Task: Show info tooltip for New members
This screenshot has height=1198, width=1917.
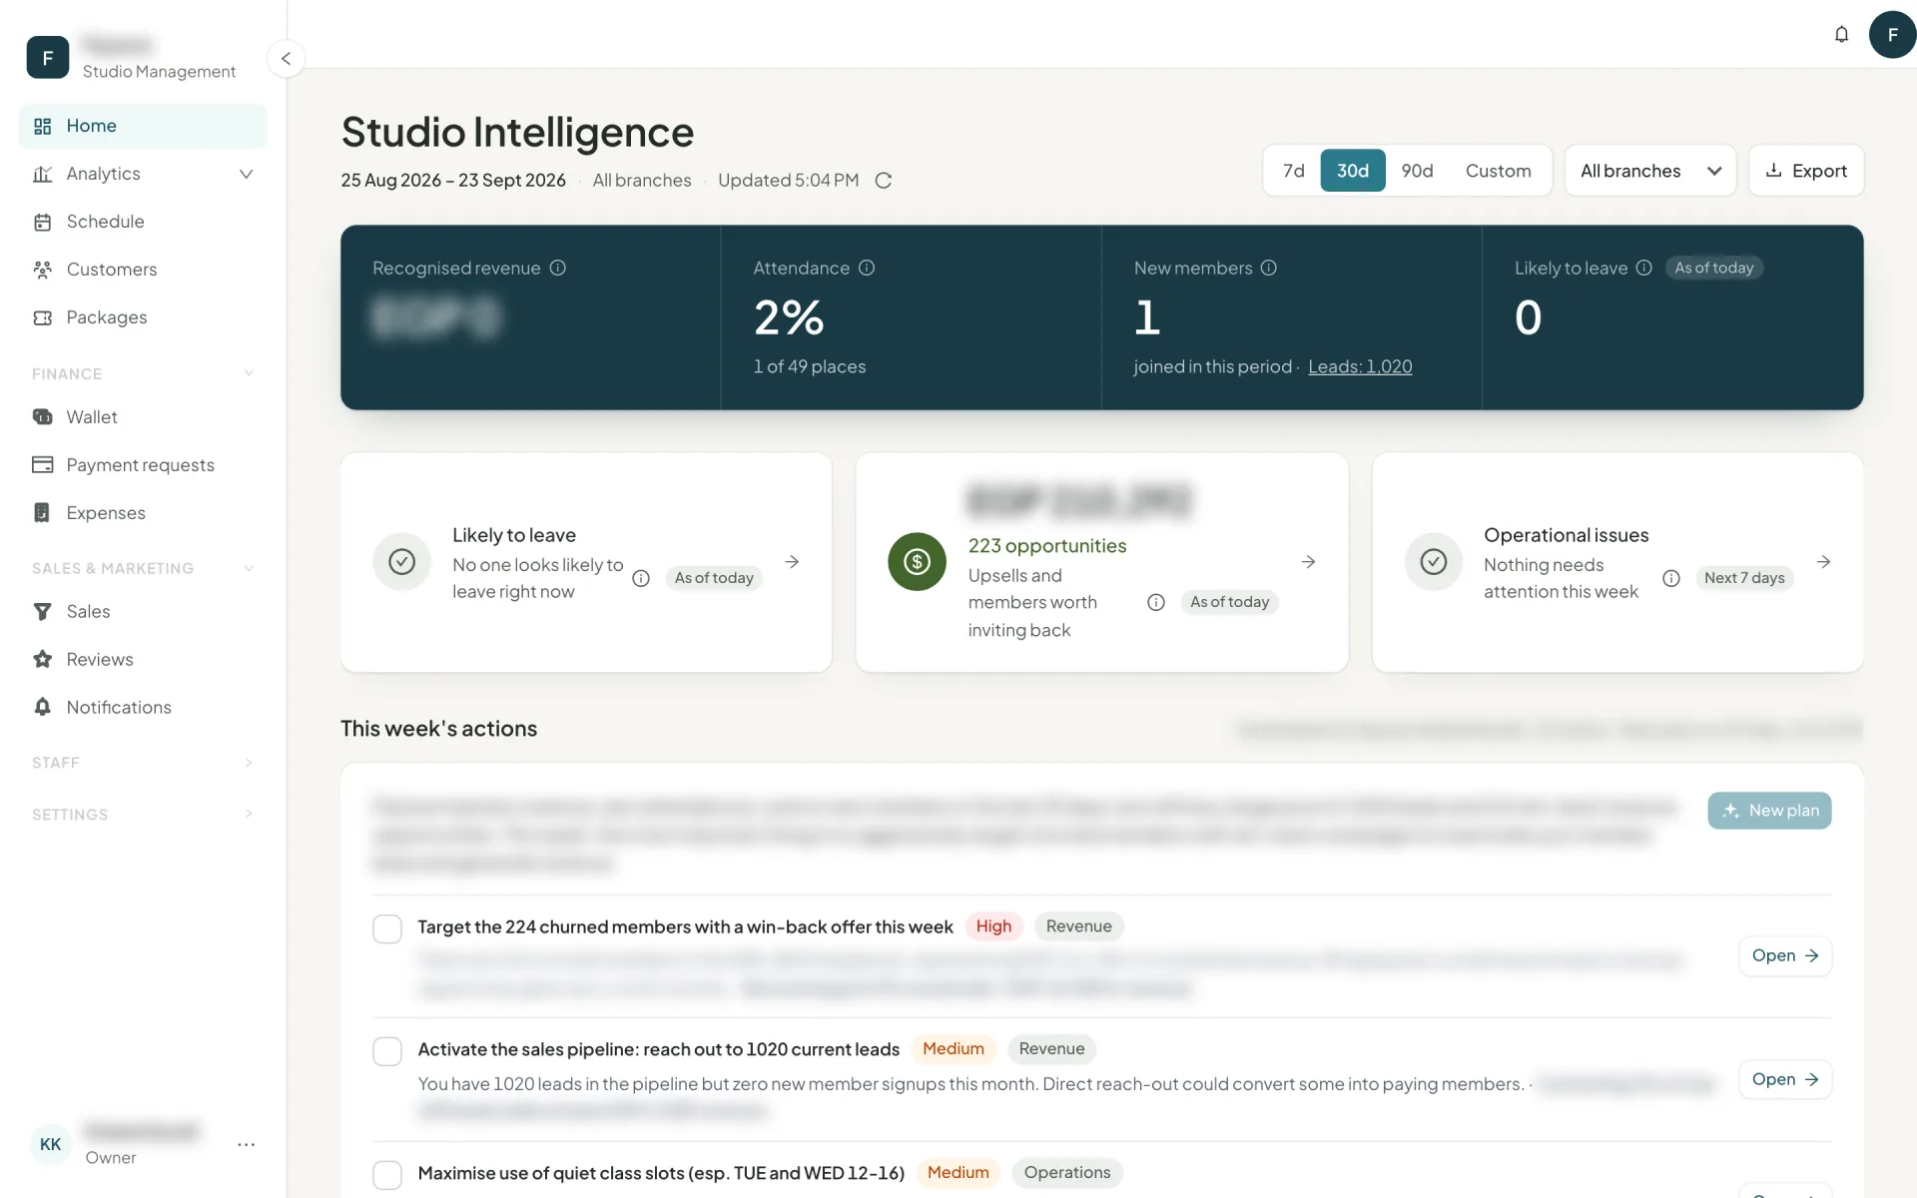Action: [x=1269, y=268]
